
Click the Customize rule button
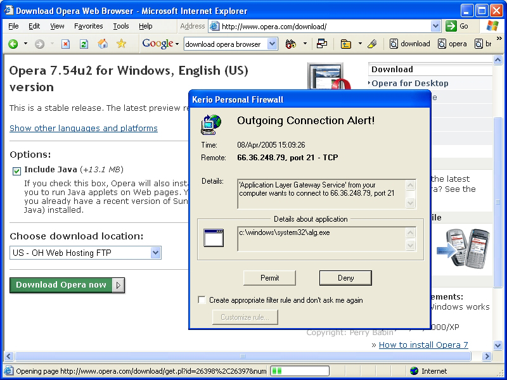tap(245, 317)
